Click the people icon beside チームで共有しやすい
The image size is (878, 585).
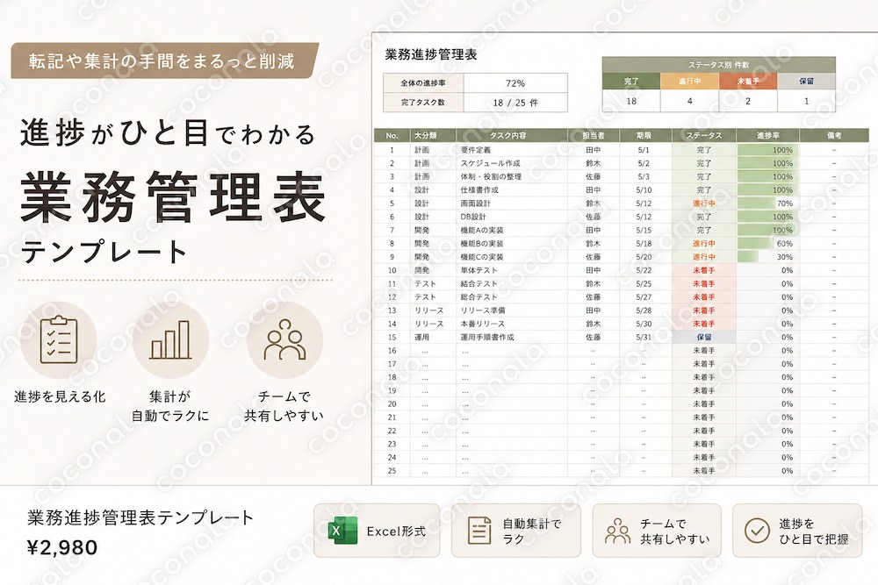pos(617,531)
